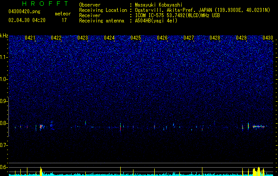Click the Observer name Masayuki Kobayashi
Viewport: 278px width, 176px height.
(x=159, y=5)
